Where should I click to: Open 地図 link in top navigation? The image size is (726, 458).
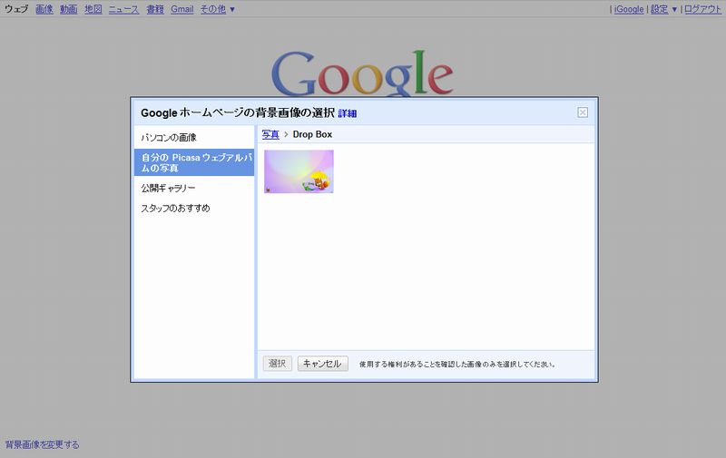pos(93,9)
